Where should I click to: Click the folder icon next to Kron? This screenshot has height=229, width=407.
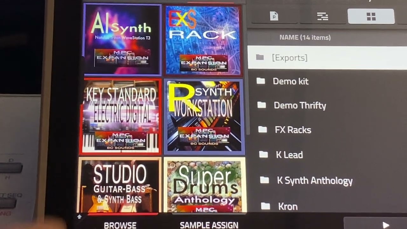click(x=266, y=206)
